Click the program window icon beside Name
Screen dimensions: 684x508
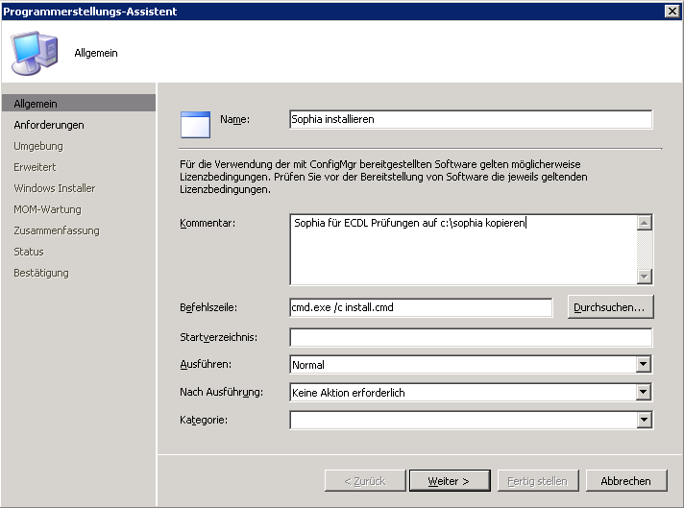point(195,124)
